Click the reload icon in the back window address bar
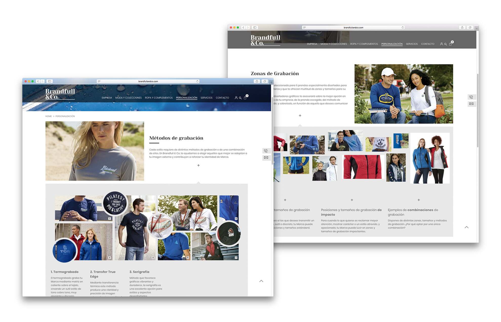Image resolution: width=501 pixels, height=322 pixels. [x=402, y=28]
